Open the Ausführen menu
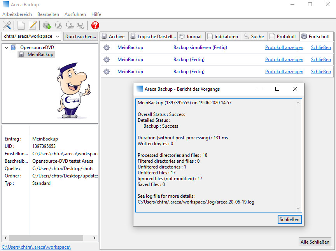Image resolution: width=336 pixels, height=251 pixels. tap(75, 14)
